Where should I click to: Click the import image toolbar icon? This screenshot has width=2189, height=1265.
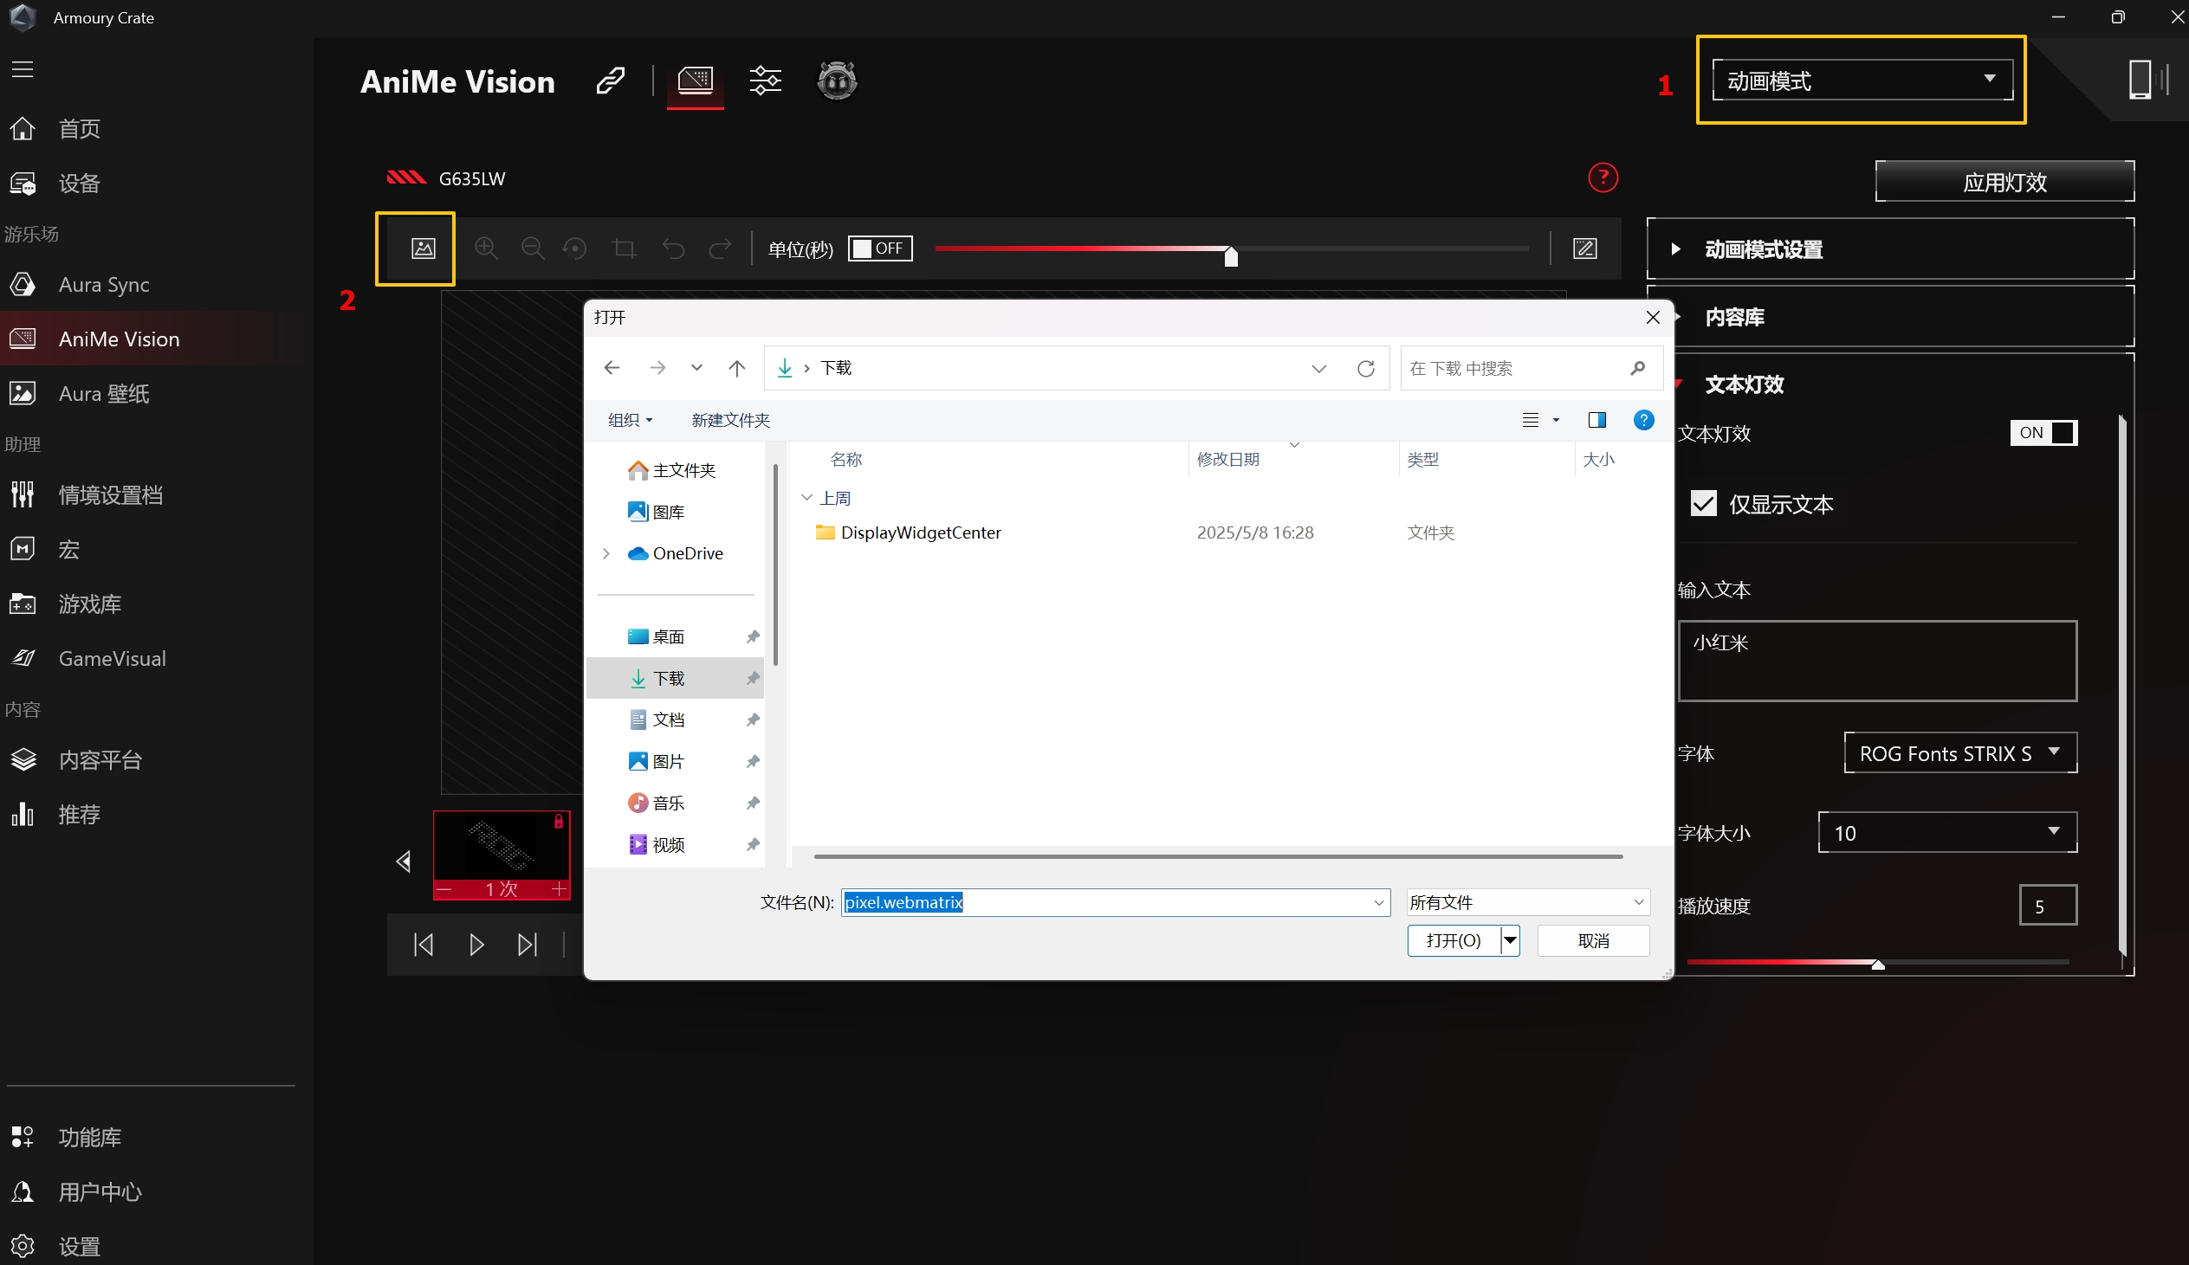coord(423,248)
